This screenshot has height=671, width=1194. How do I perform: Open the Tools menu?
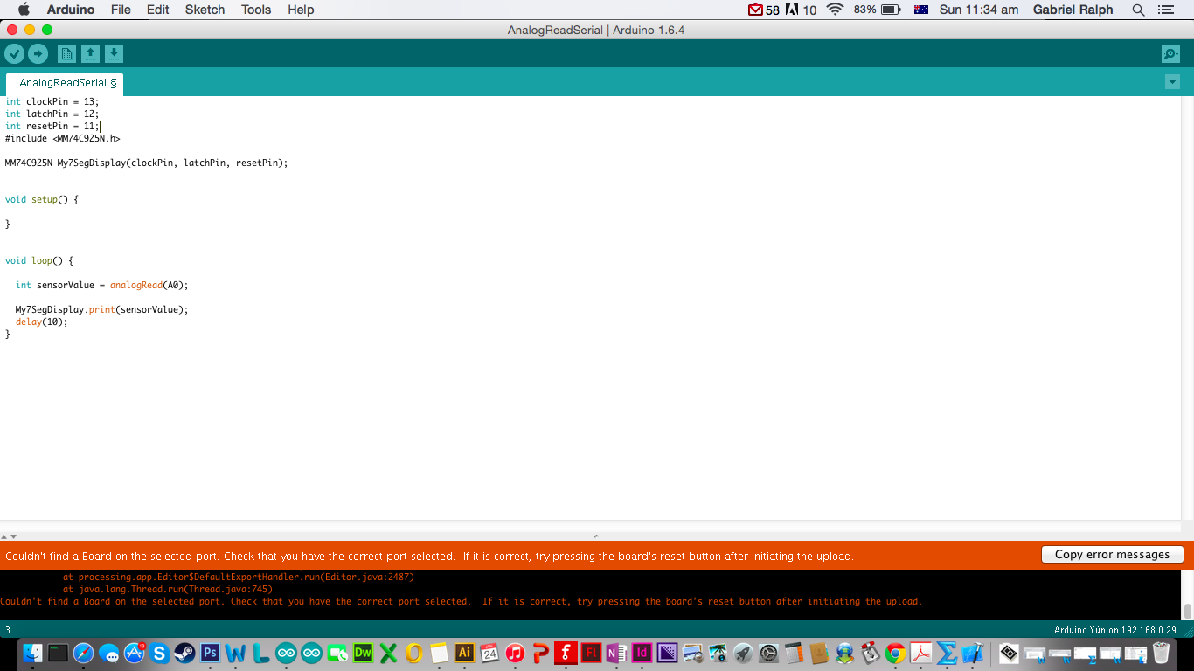pos(256,10)
